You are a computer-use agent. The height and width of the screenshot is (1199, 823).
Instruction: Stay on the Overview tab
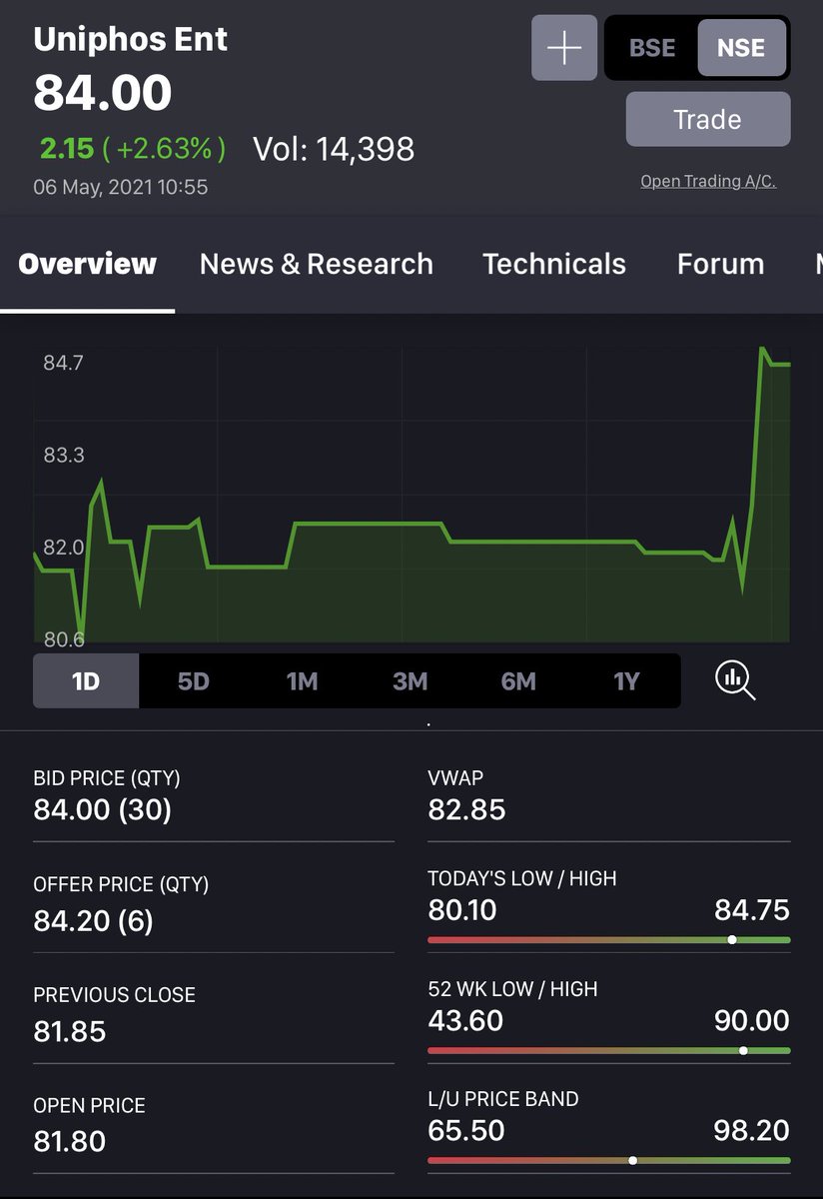coord(87,263)
